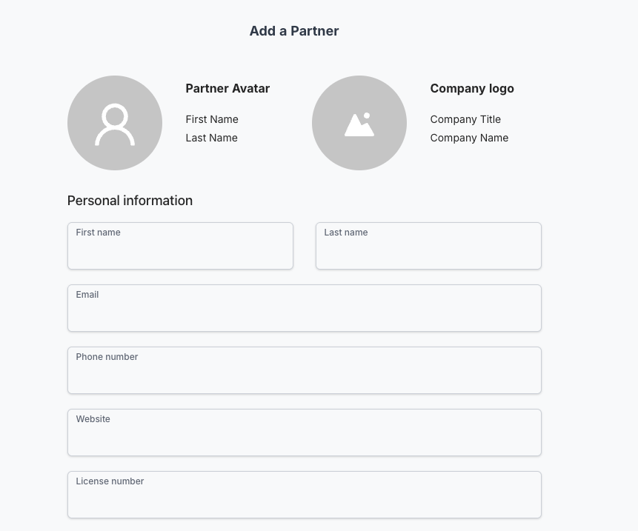The height and width of the screenshot is (531, 638).
Task: Click the small "Website" floating label
Action: 93,419
